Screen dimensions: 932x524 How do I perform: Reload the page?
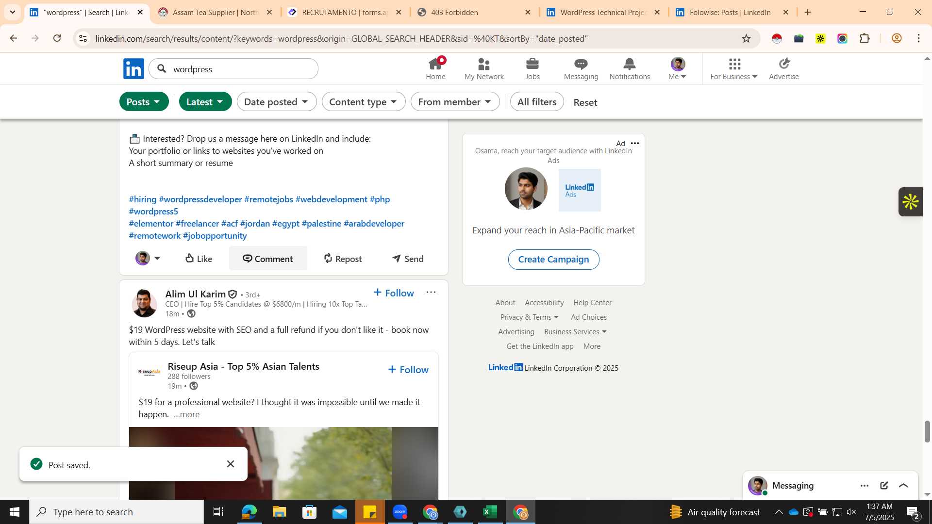tap(57, 38)
